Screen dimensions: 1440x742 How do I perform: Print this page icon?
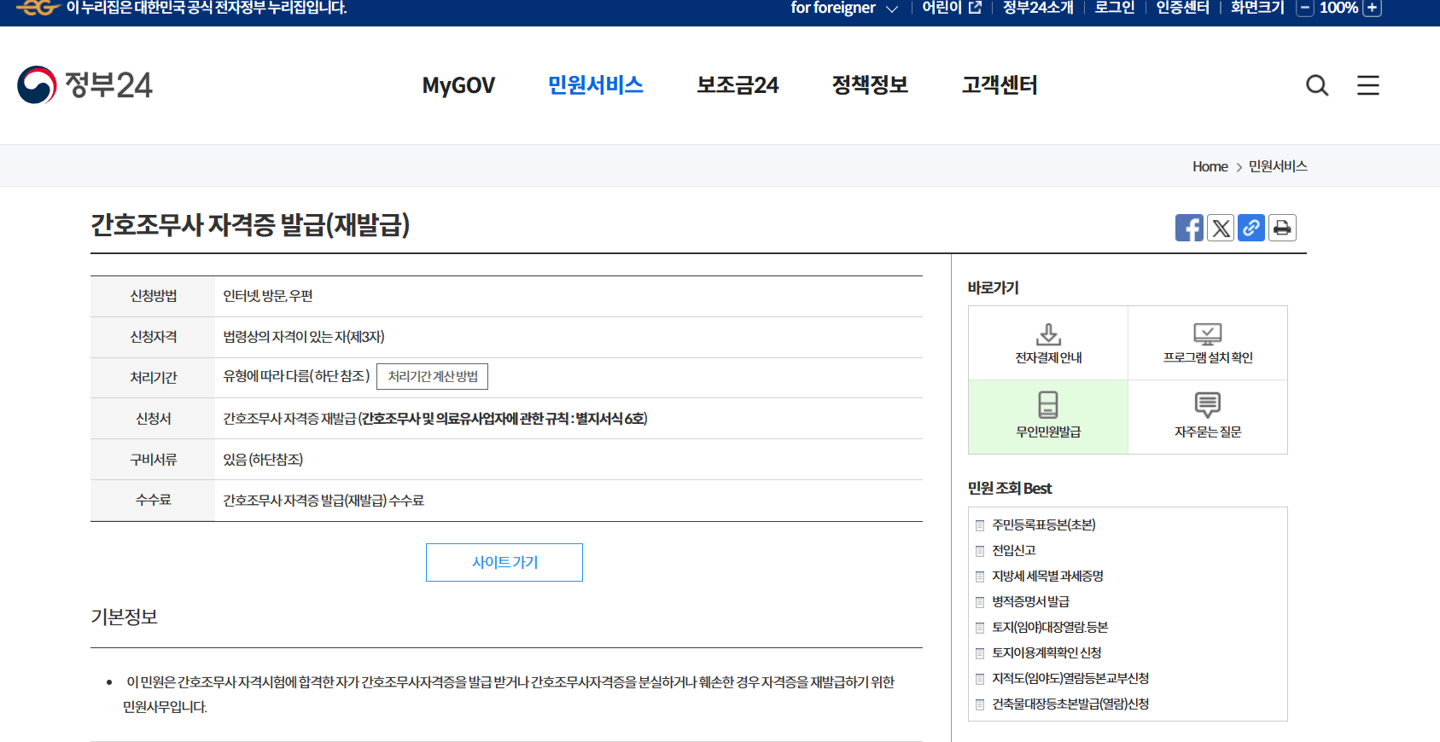tap(1282, 228)
